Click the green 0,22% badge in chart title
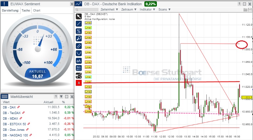 pyautogui.click(x=151, y=4)
